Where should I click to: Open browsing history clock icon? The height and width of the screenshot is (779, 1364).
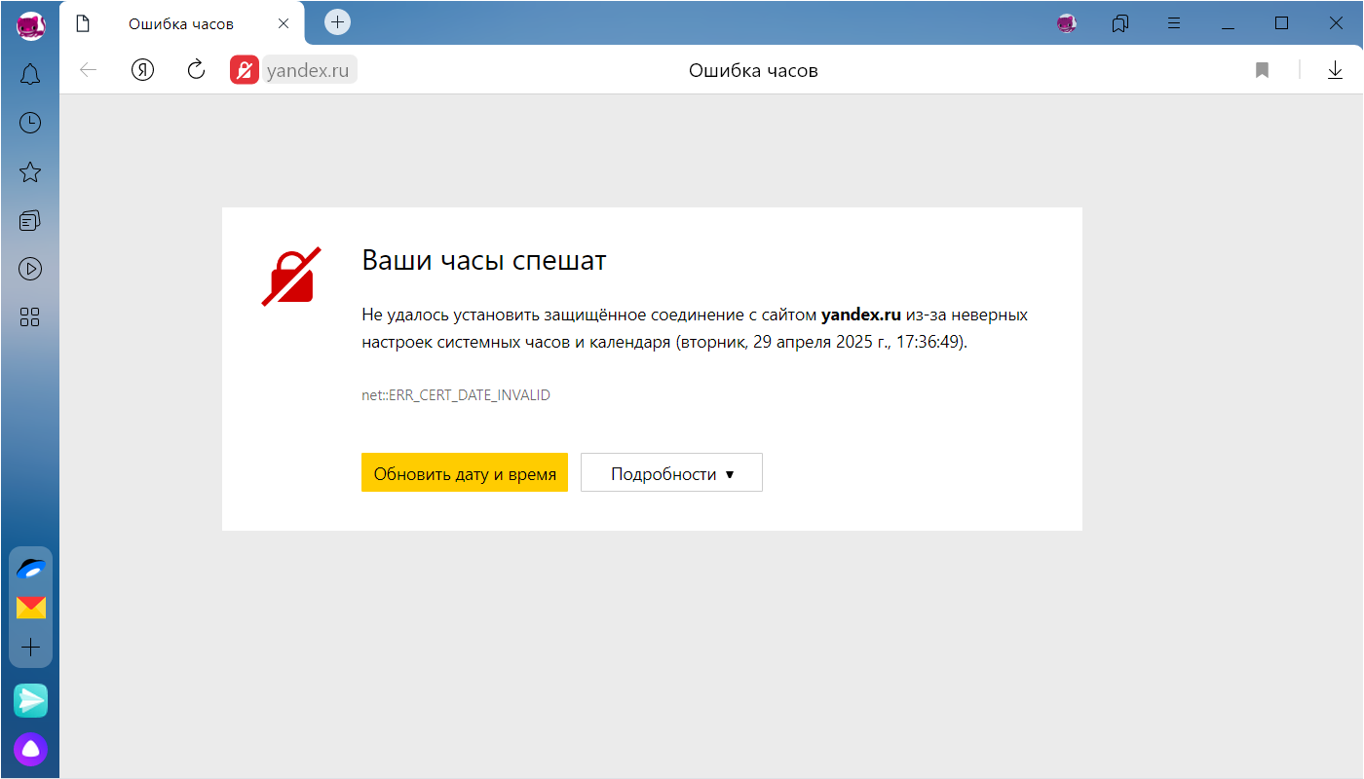click(x=30, y=123)
